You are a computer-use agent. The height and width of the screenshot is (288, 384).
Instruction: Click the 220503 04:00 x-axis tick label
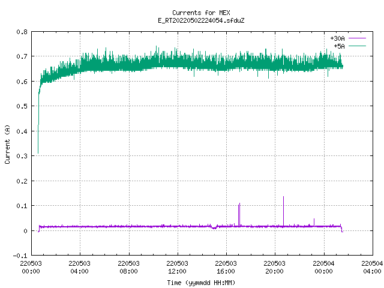pyautogui.click(x=79, y=267)
